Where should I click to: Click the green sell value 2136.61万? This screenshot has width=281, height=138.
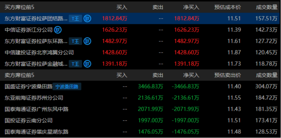click(151, 98)
